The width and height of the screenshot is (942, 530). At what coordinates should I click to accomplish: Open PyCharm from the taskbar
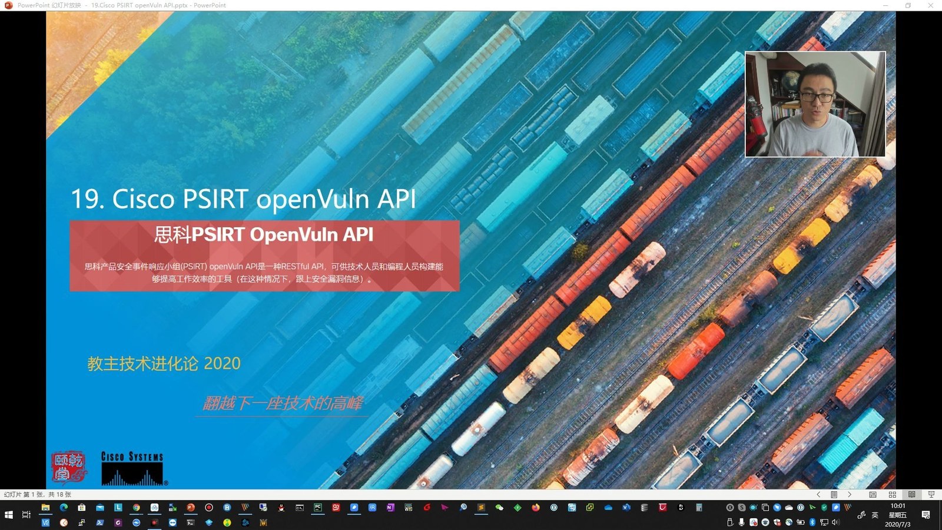(318, 507)
